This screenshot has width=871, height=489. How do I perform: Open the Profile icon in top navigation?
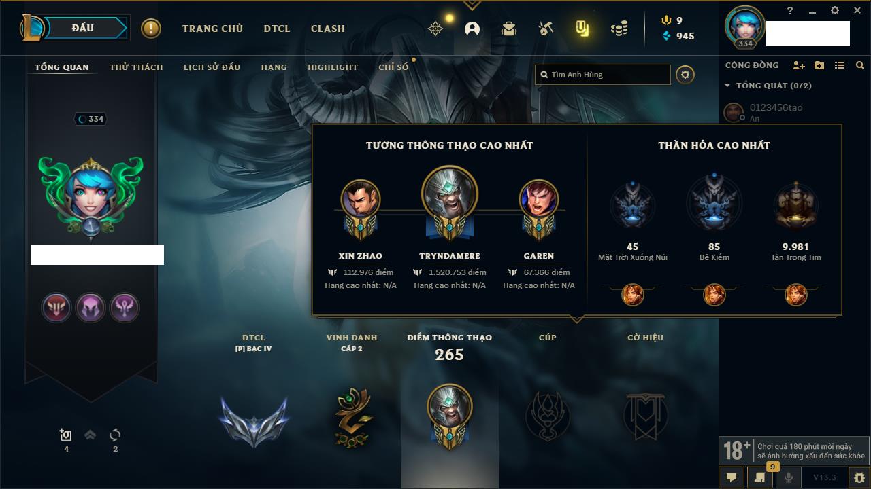[472, 29]
